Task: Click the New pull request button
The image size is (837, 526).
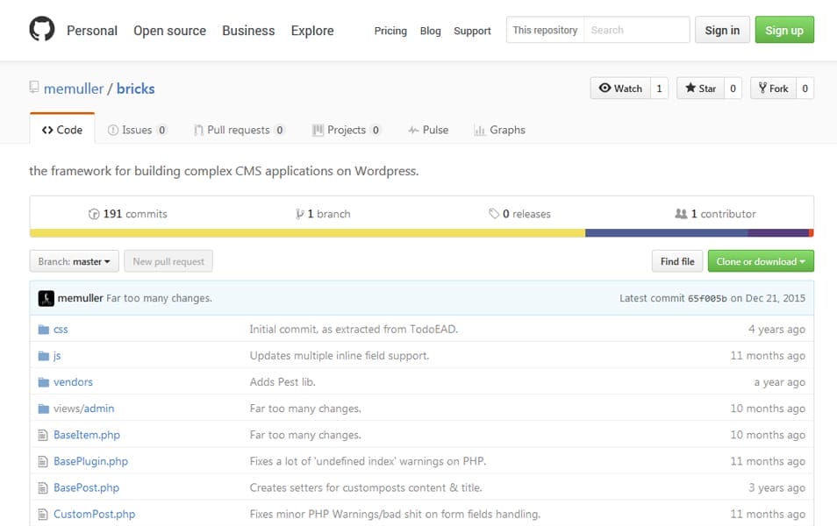Action: click(x=168, y=261)
